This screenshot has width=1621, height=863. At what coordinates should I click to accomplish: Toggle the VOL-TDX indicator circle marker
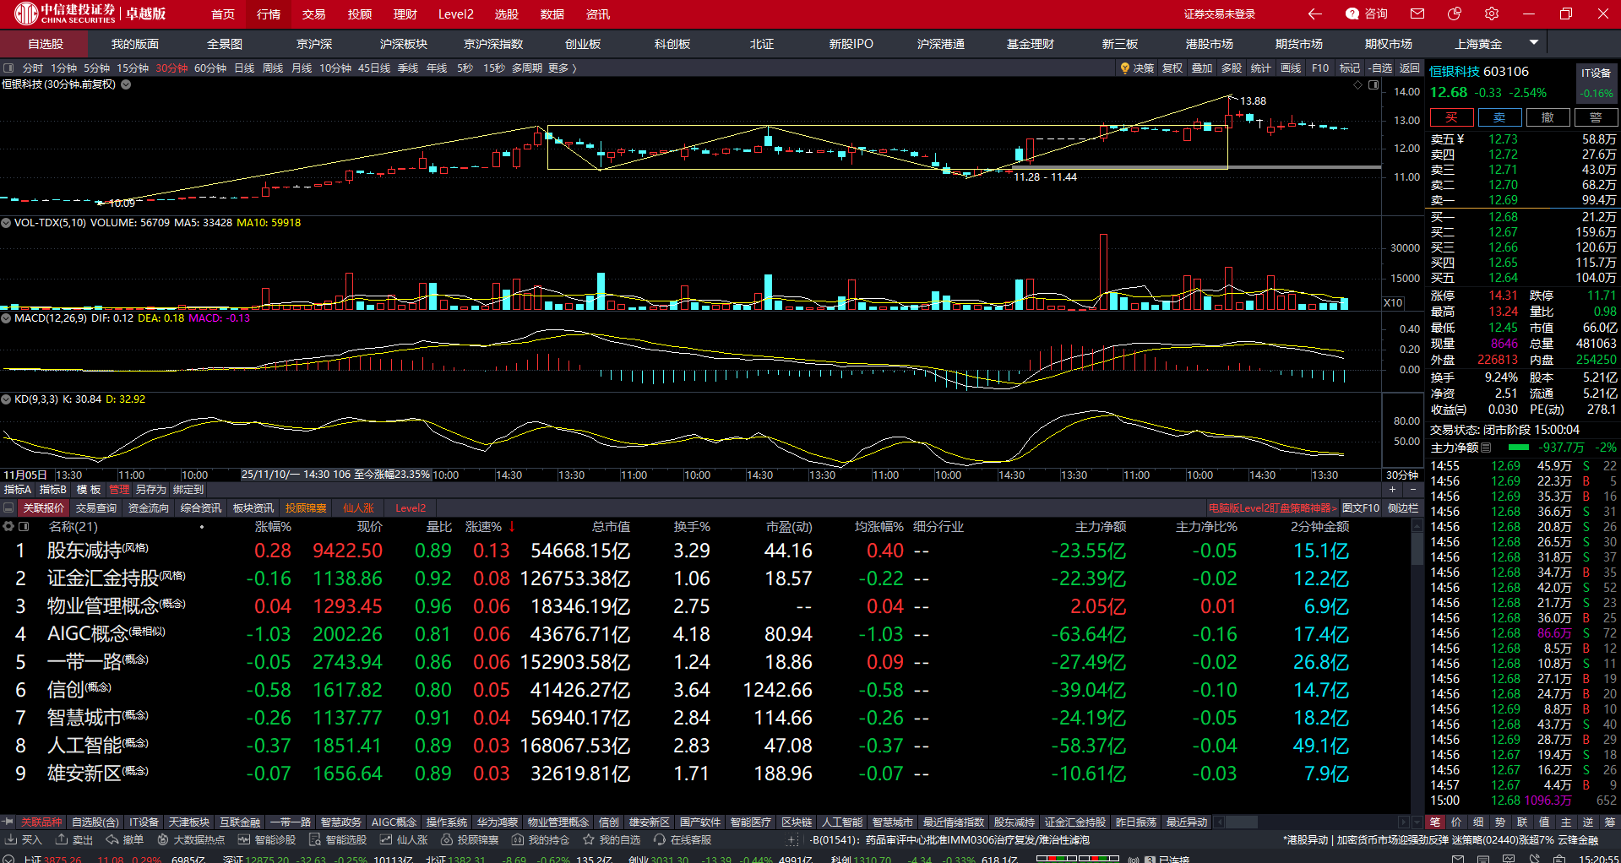[x=6, y=223]
